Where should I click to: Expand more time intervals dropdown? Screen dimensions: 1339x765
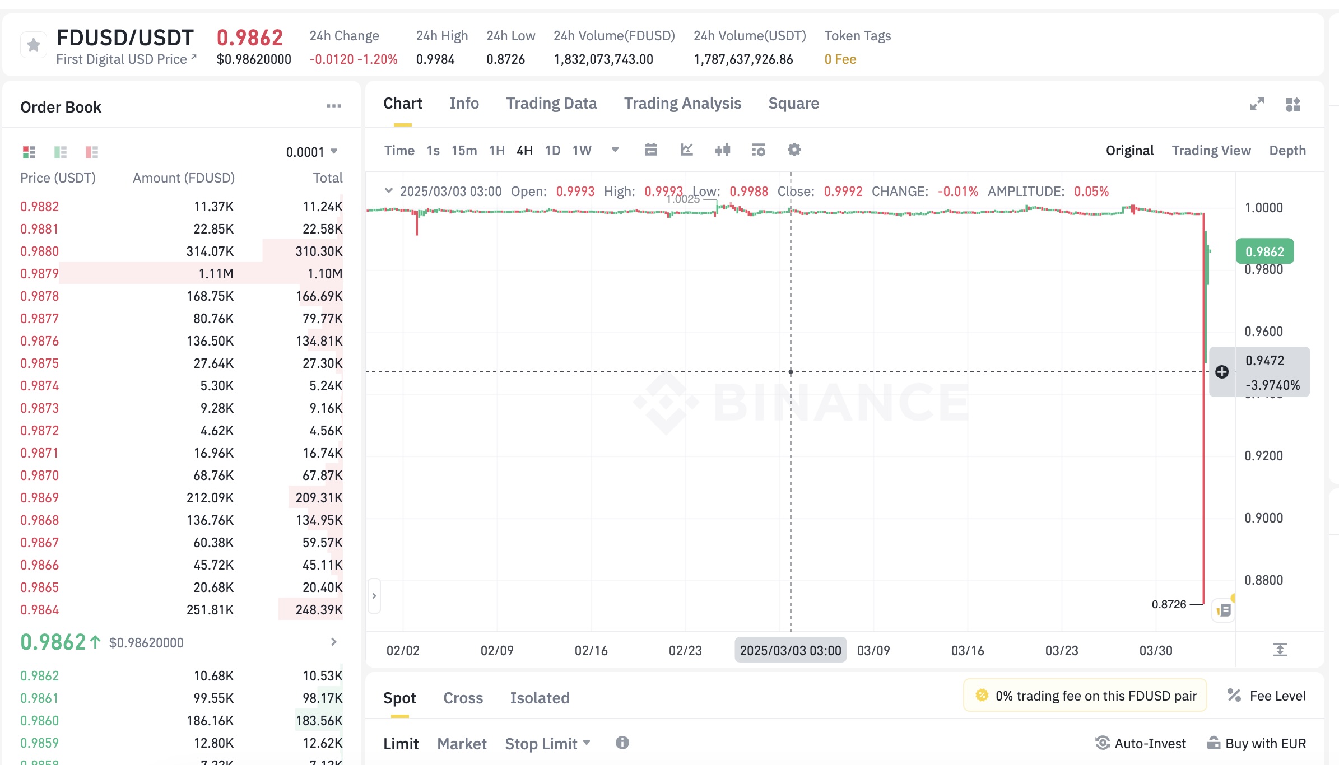615,150
